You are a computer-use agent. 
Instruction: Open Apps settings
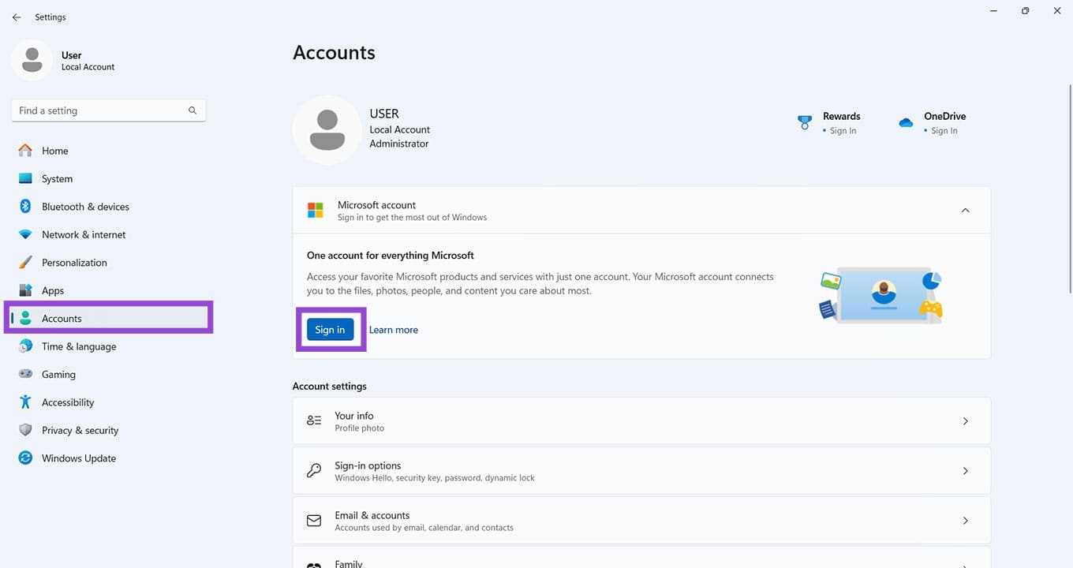(52, 290)
